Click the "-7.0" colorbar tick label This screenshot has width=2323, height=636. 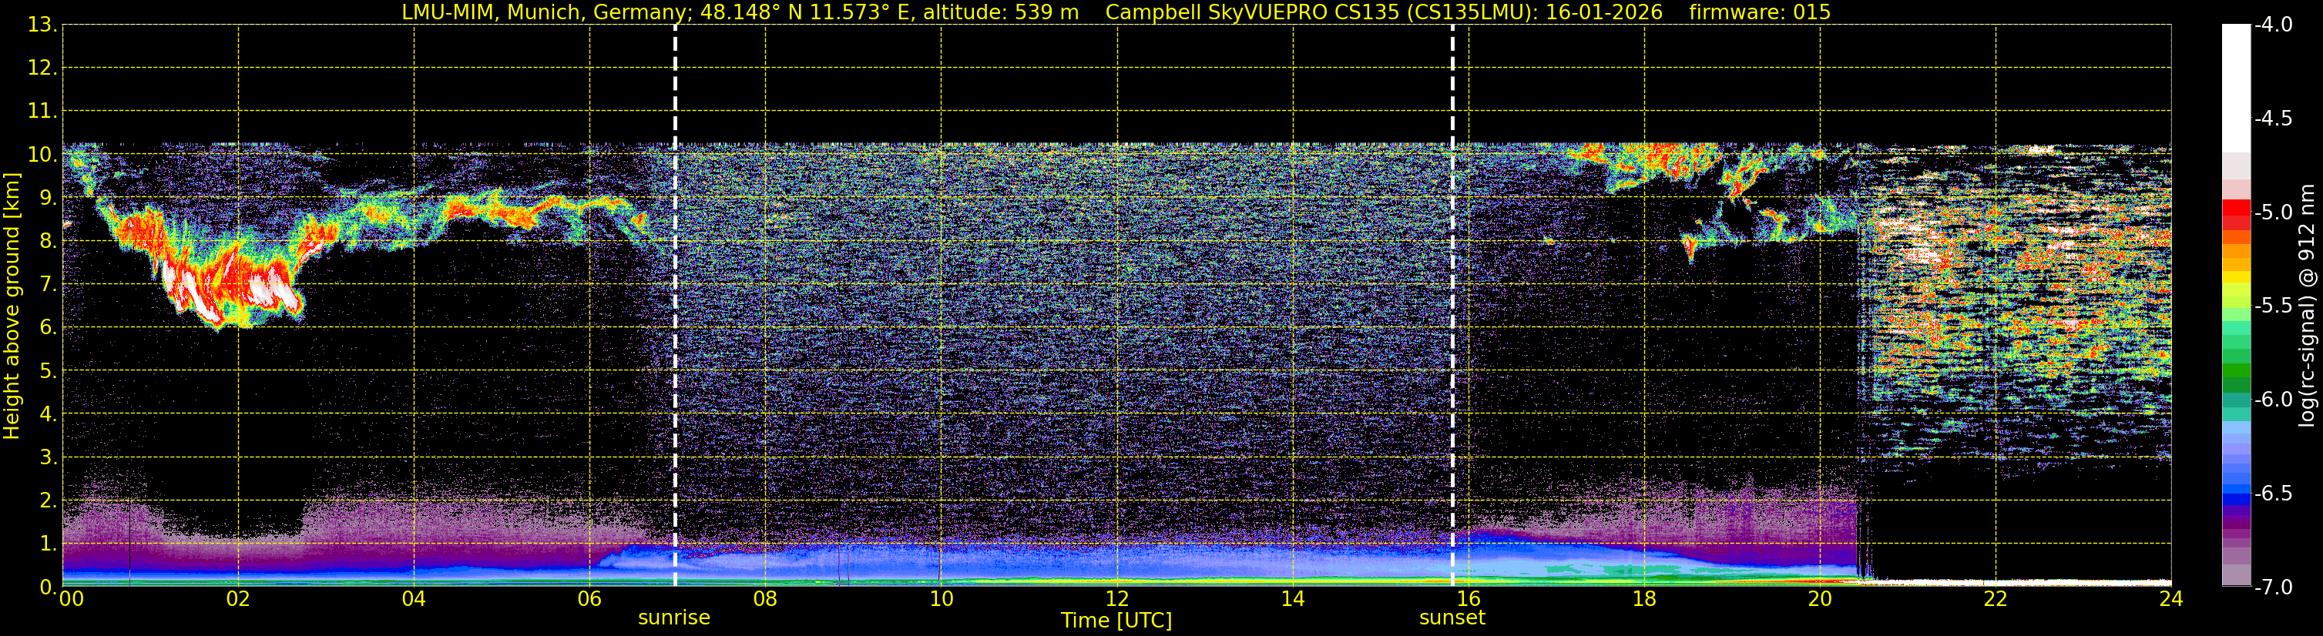pyautogui.click(x=2274, y=587)
